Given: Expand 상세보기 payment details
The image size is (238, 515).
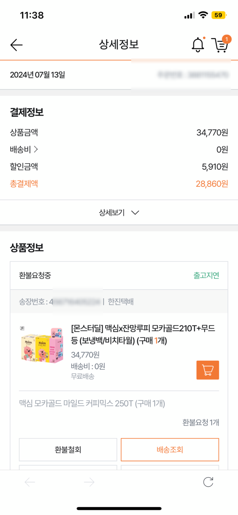Looking at the screenshot, I should (112, 213).
